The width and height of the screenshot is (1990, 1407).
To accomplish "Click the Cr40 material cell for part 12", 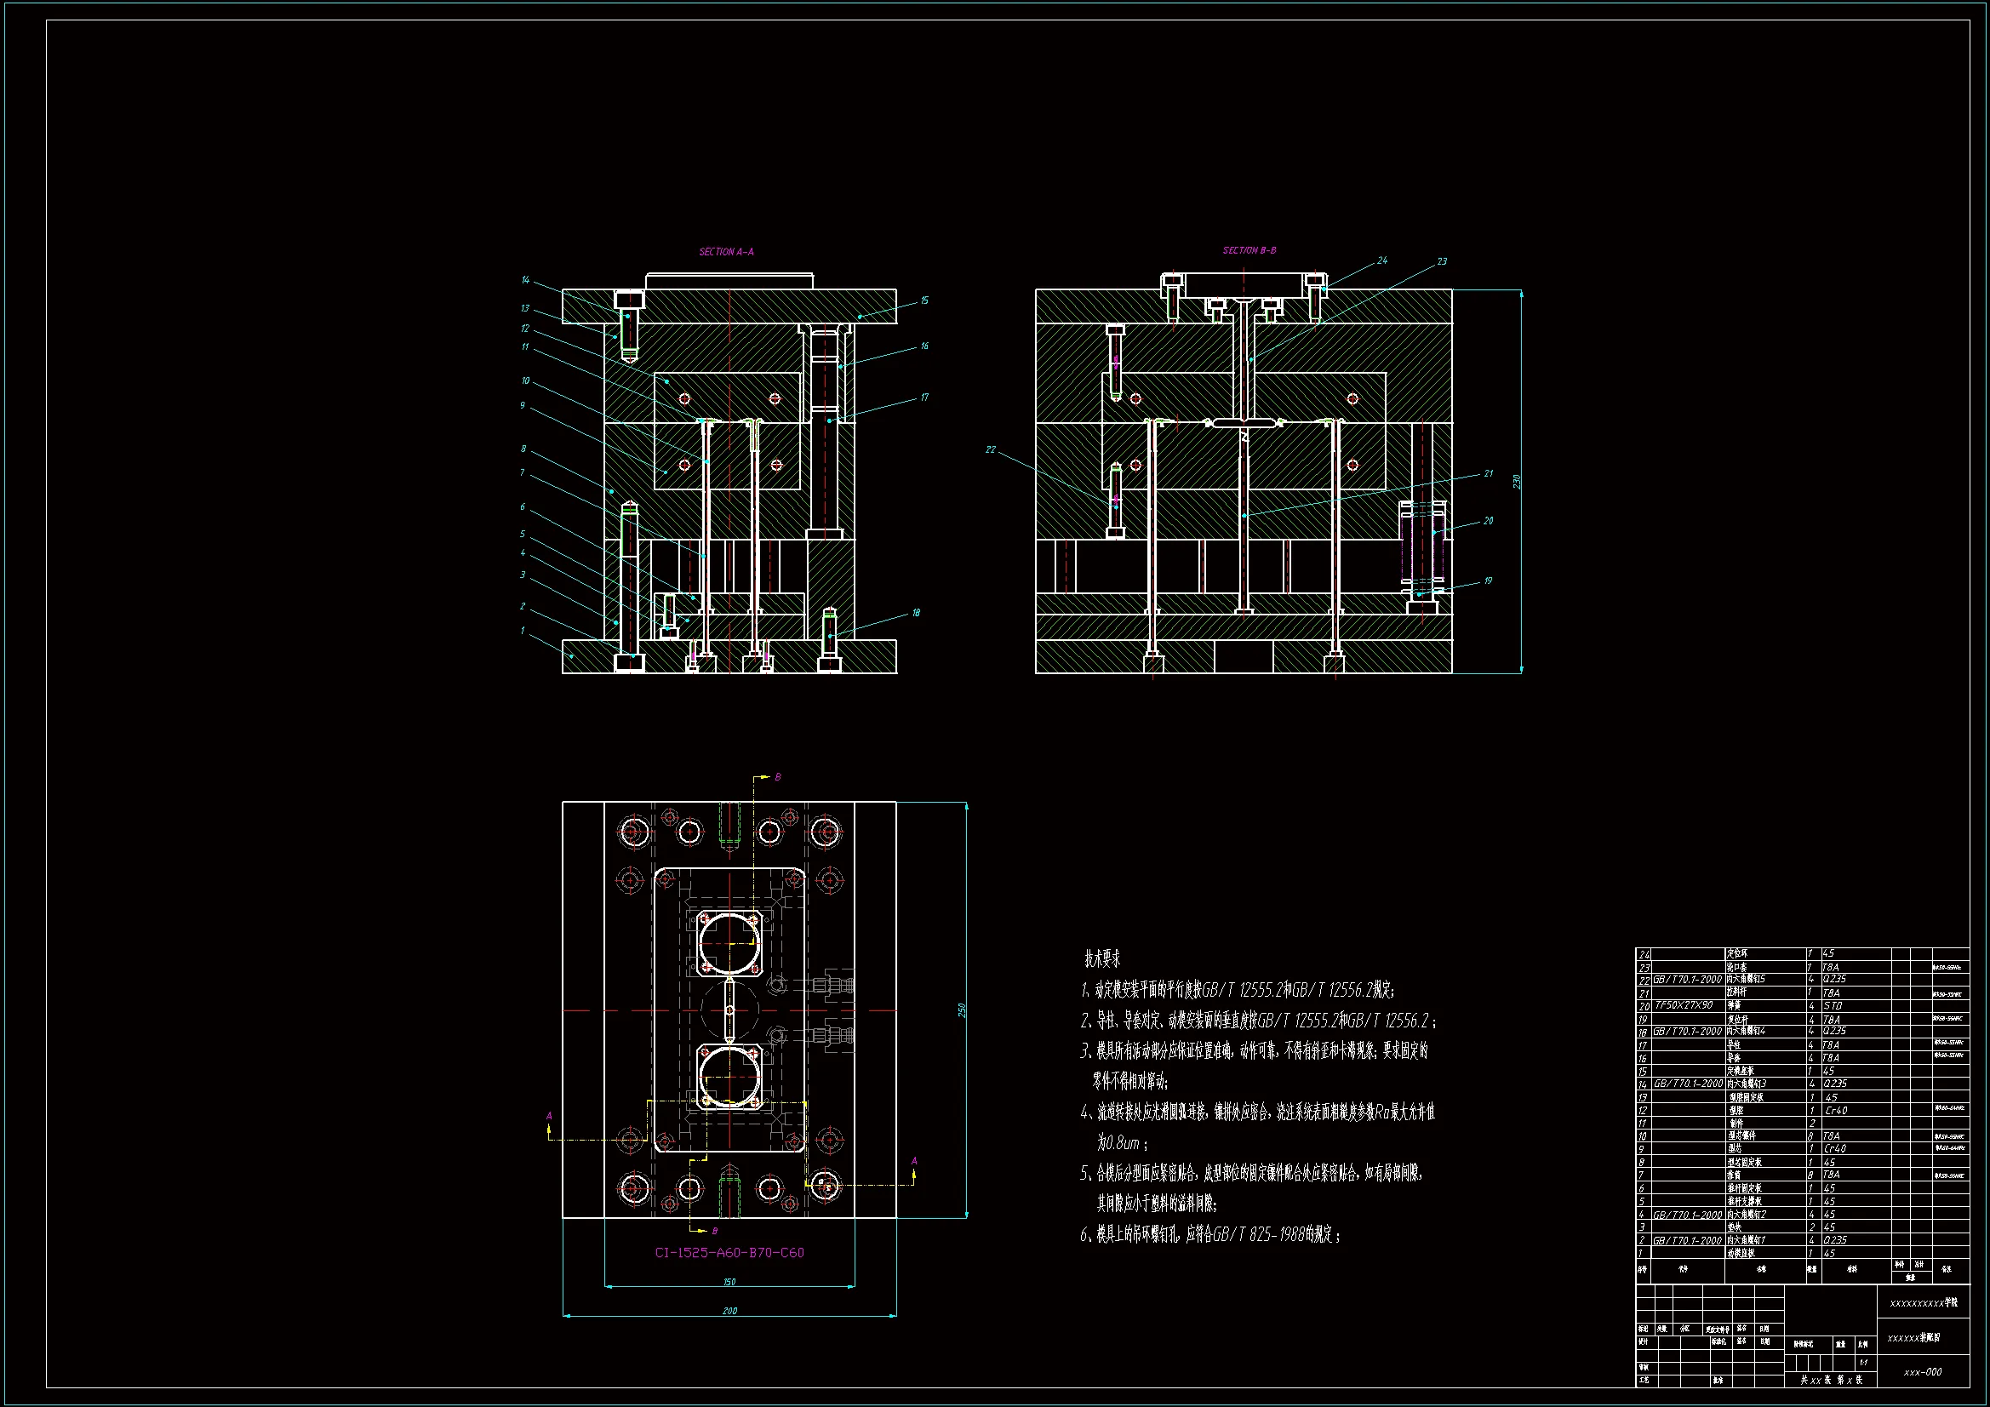I will (x=1836, y=1111).
